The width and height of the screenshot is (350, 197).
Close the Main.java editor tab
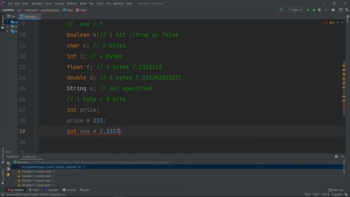[x=39, y=16]
